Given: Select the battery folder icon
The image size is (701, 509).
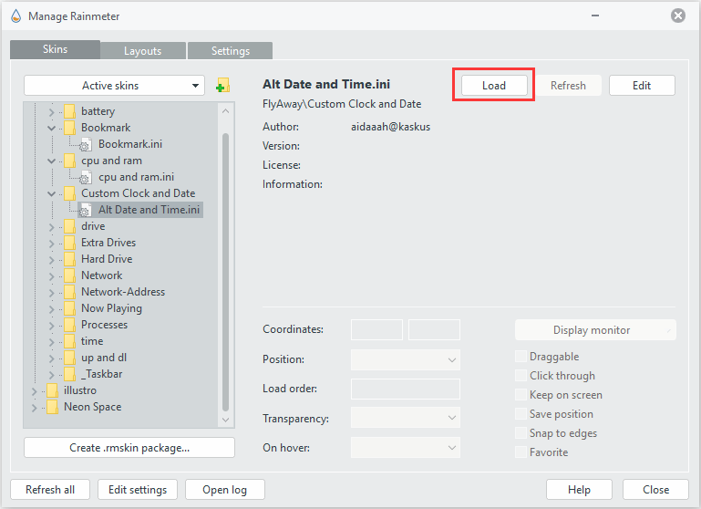Looking at the screenshot, I should tap(69, 111).
